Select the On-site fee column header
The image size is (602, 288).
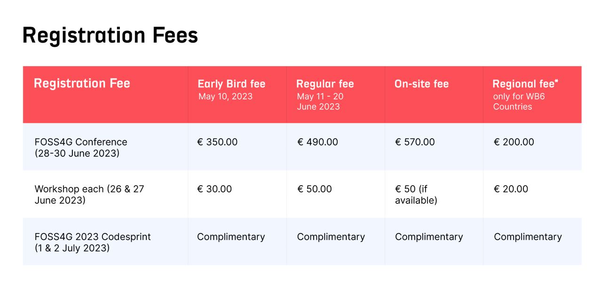[x=422, y=84]
